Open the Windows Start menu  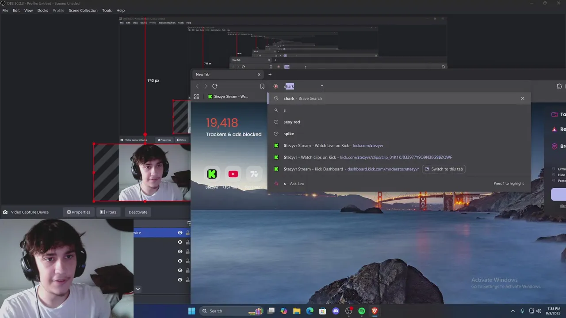[191, 311]
